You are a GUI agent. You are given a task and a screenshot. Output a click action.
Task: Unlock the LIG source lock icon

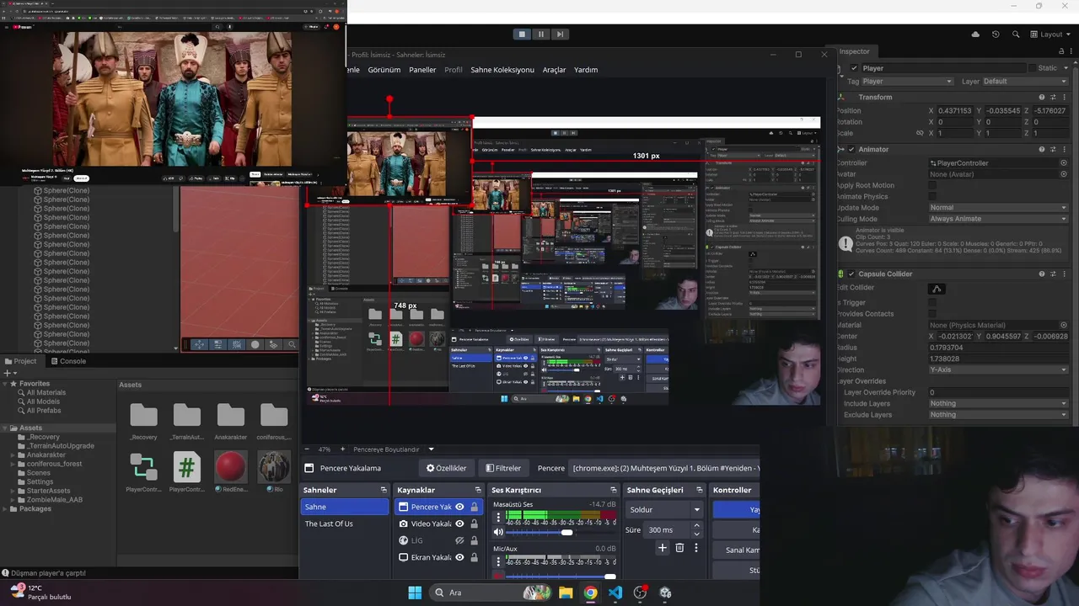coord(474,540)
